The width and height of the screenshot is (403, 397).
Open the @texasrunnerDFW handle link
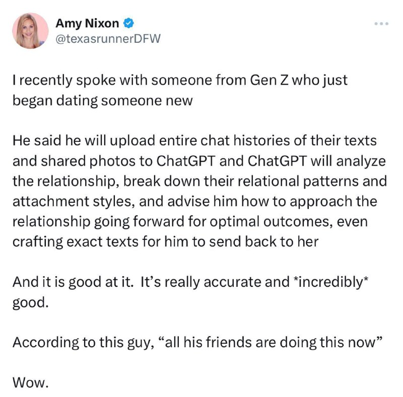[107, 38]
